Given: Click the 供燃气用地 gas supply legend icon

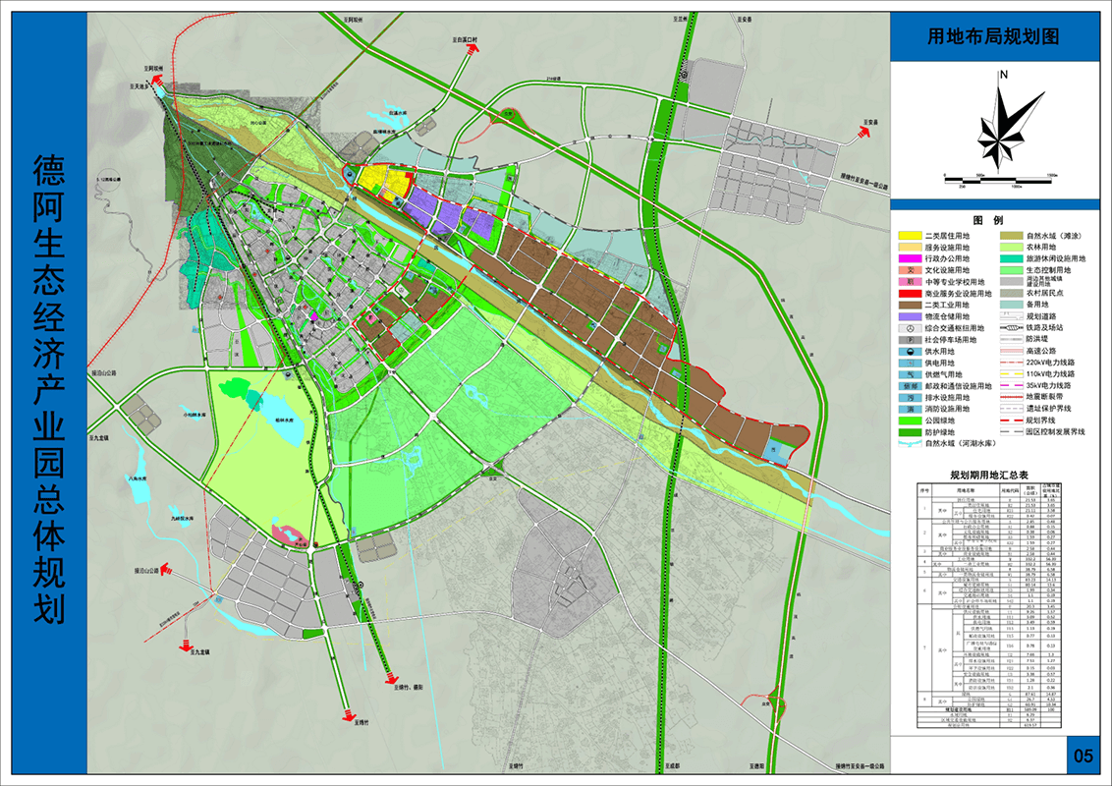Looking at the screenshot, I should [910, 375].
